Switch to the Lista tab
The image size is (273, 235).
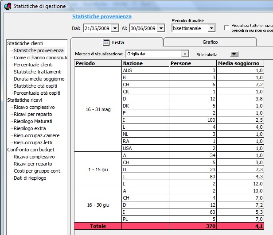click(x=117, y=42)
